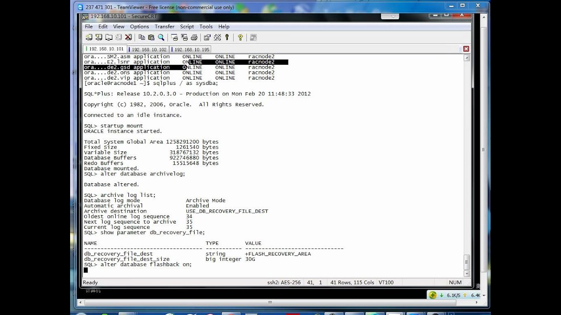Viewport: 561px width, 315px height.
Task: Click the terminal scrollbar up arrow
Action: tap(466, 58)
